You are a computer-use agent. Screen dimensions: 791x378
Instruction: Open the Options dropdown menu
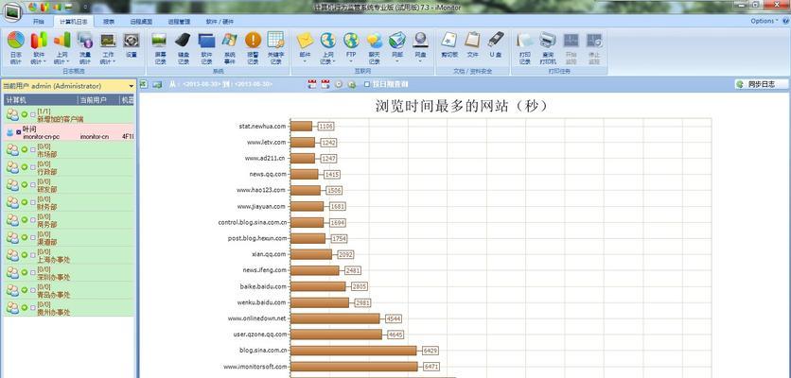coord(764,21)
